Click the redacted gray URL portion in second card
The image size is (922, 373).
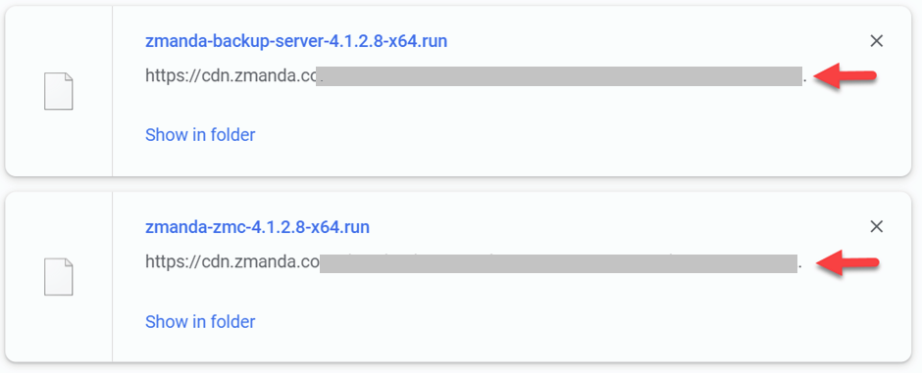coord(559,262)
